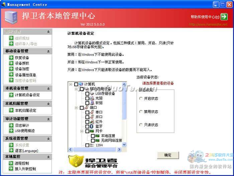Click the 并口 parallel port icon
Screen dimensions: 234x176
(92, 117)
